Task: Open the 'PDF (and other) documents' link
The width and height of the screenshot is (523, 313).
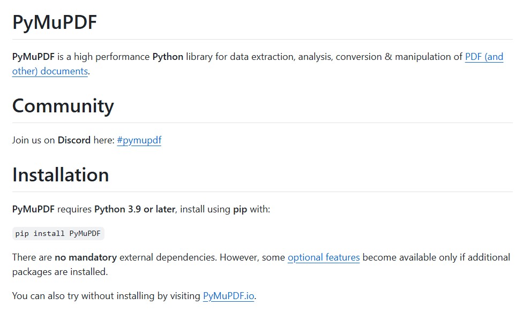Action: 483,57
